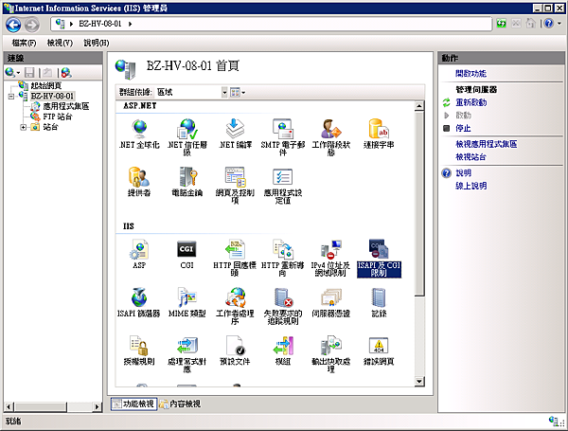
Task: Open the 檢視(V) menu
Action: pos(60,44)
